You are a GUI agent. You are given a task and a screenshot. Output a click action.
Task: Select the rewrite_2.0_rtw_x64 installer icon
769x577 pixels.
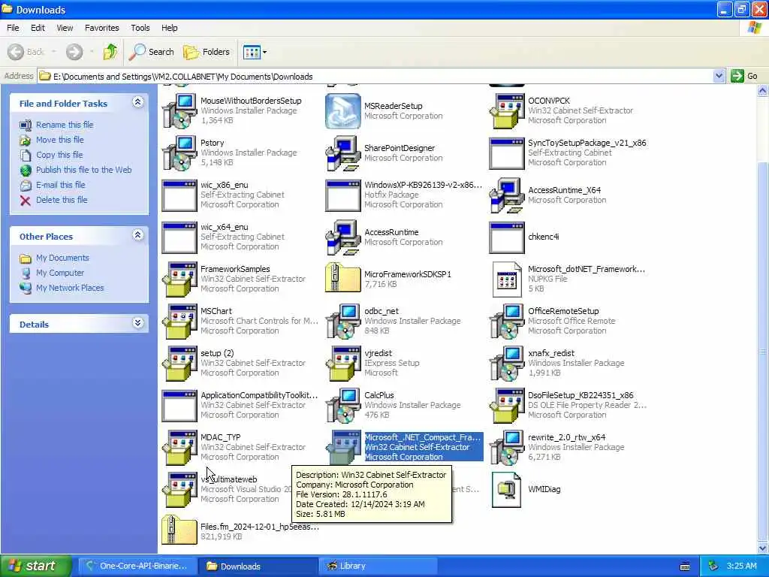click(507, 448)
